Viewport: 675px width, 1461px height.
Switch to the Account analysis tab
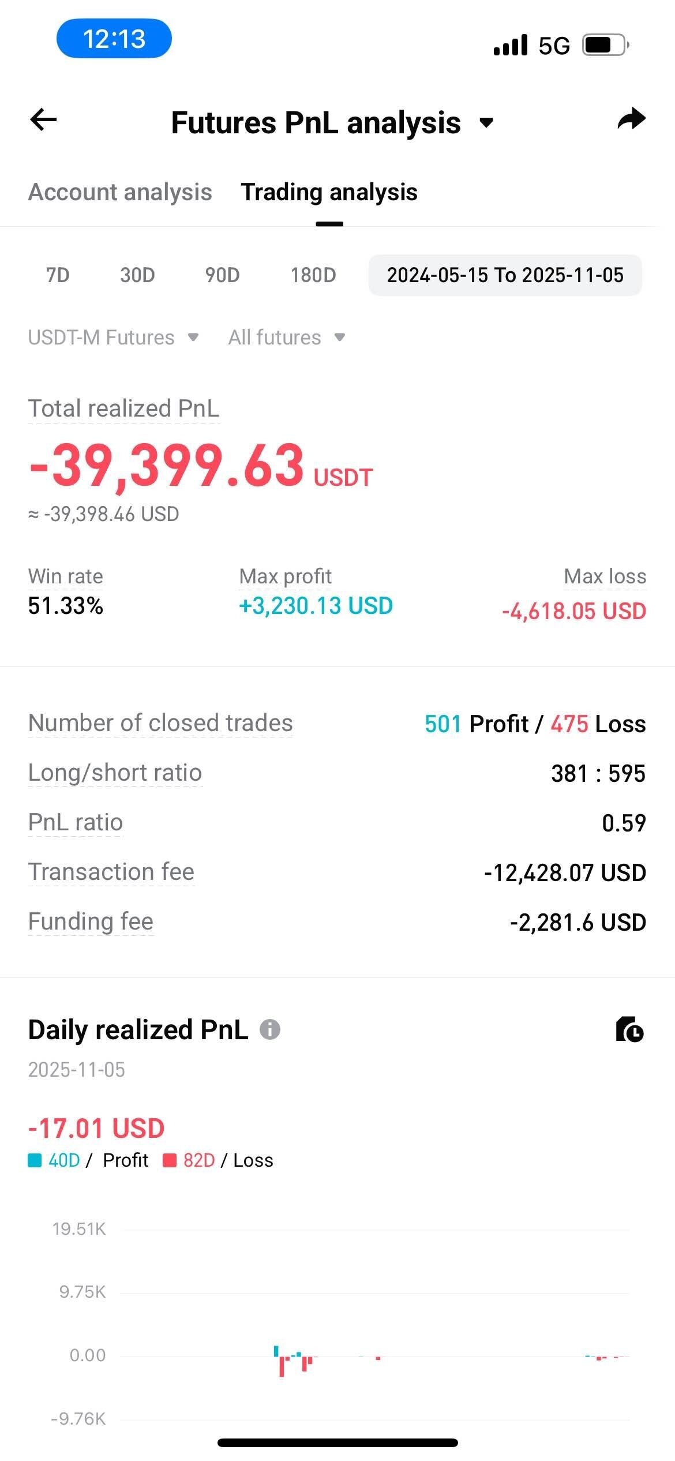(120, 192)
